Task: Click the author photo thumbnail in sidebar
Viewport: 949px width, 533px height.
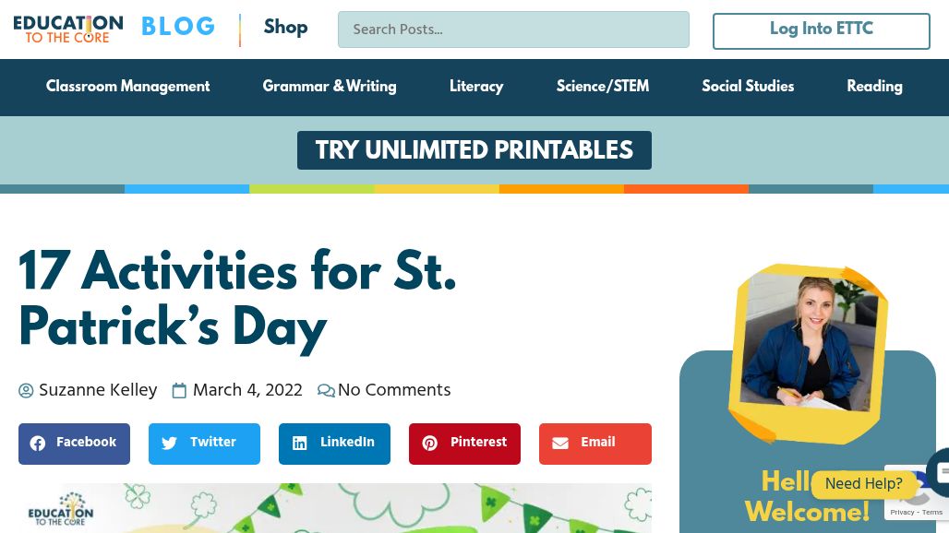Action: pyautogui.click(x=809, y=348)
